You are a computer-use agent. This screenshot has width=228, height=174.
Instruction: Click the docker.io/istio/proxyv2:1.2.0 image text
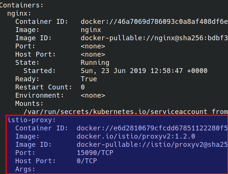click(x=136, y=136)
